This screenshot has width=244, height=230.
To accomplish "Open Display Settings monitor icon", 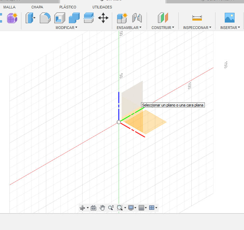I will [x=131, y=208].
